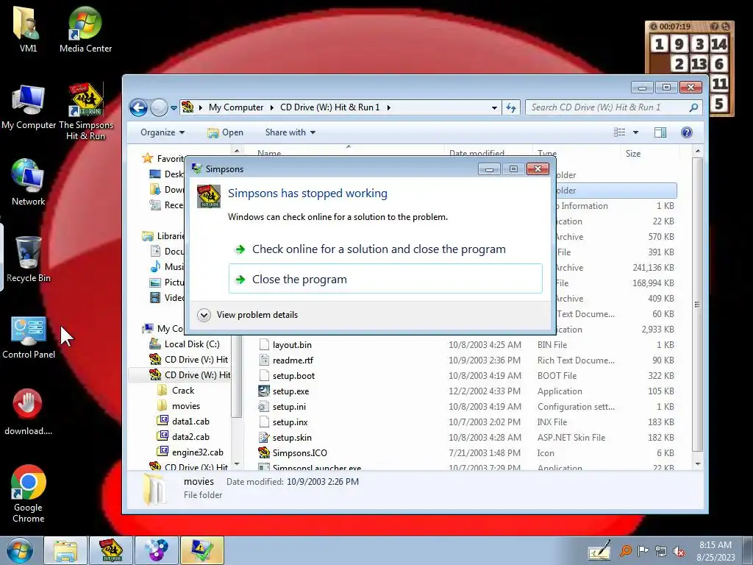
Task: Open the Organize dropdown menu
Action: coord(163,132)
